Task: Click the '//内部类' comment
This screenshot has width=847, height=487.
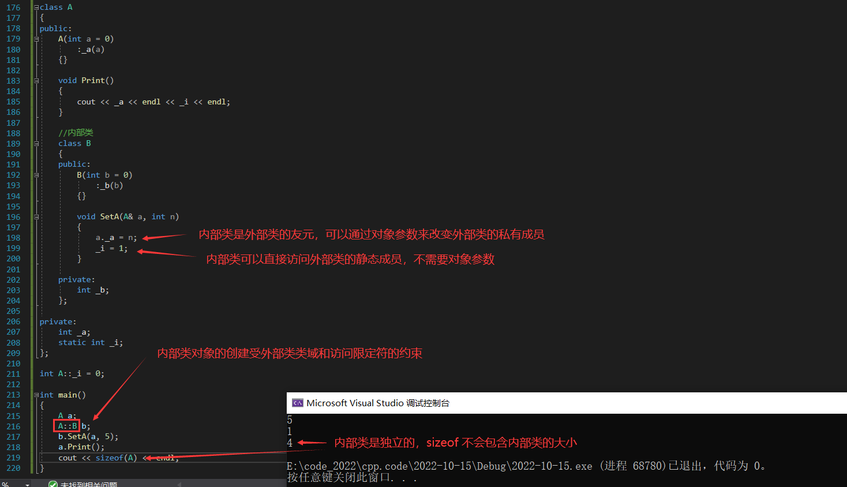Action: pos(76,133)
